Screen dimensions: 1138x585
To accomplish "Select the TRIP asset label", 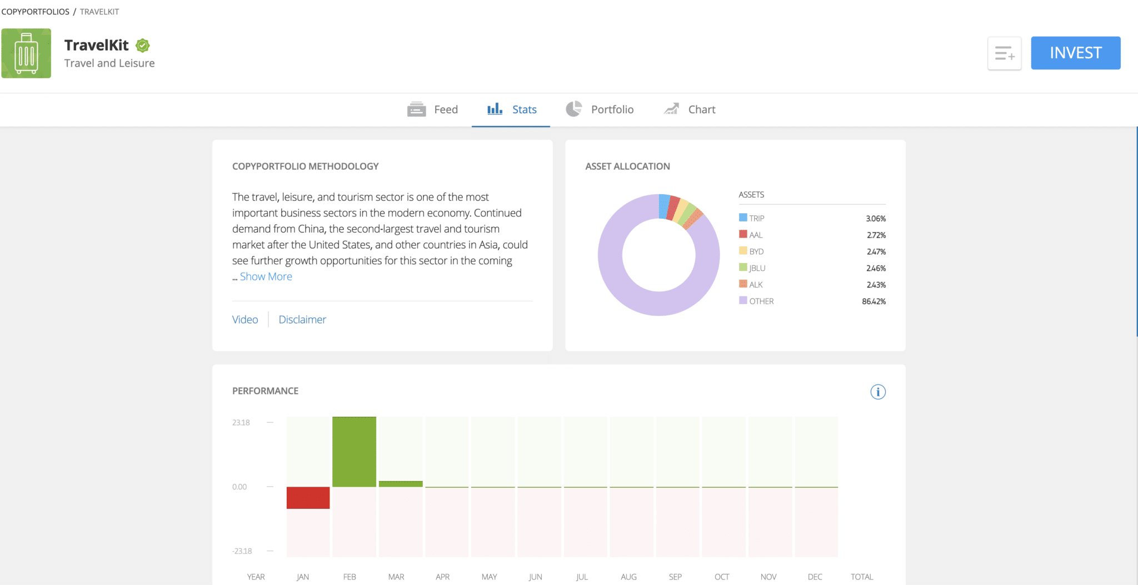I will tap(757, 219).
